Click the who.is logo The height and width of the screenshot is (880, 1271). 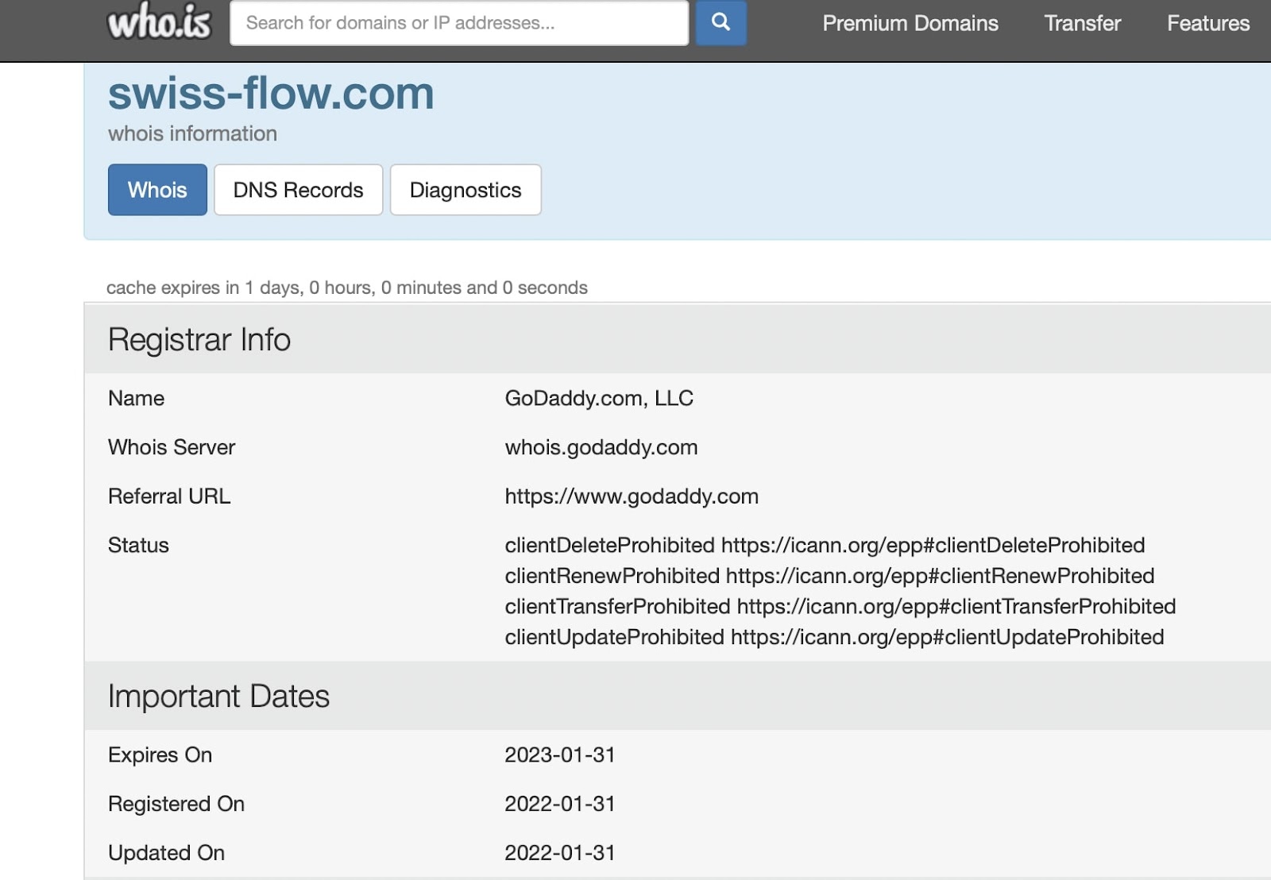pyautogui.click(x=159, y=21)
